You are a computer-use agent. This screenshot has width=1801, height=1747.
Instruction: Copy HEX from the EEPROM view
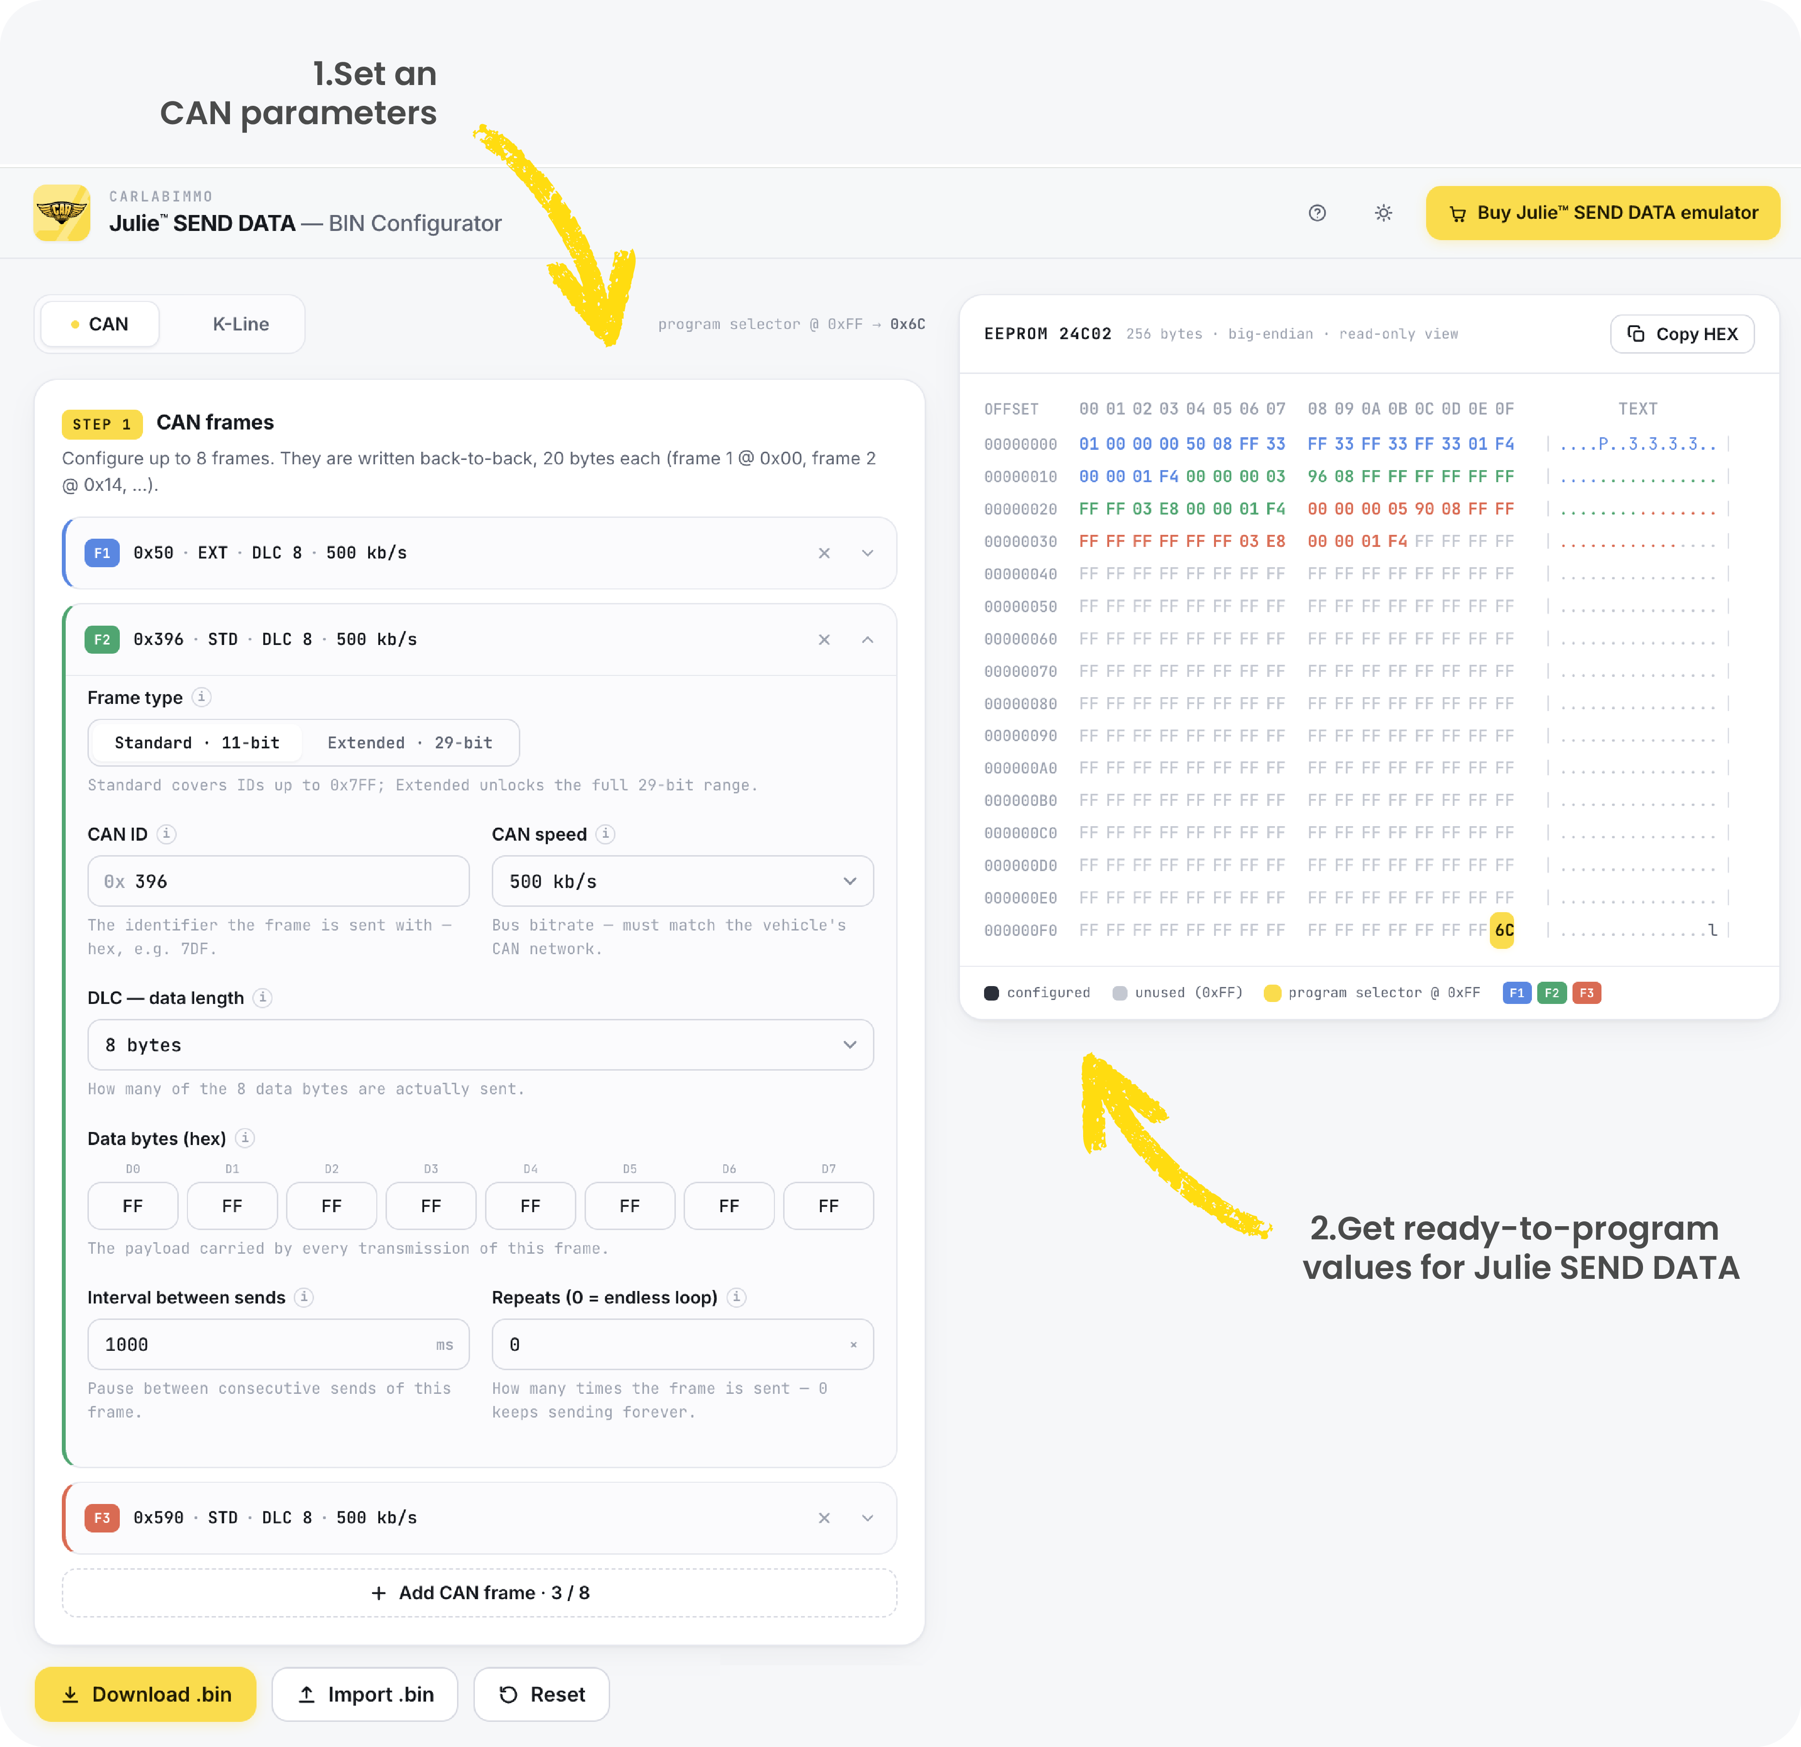coord(1683,334)
